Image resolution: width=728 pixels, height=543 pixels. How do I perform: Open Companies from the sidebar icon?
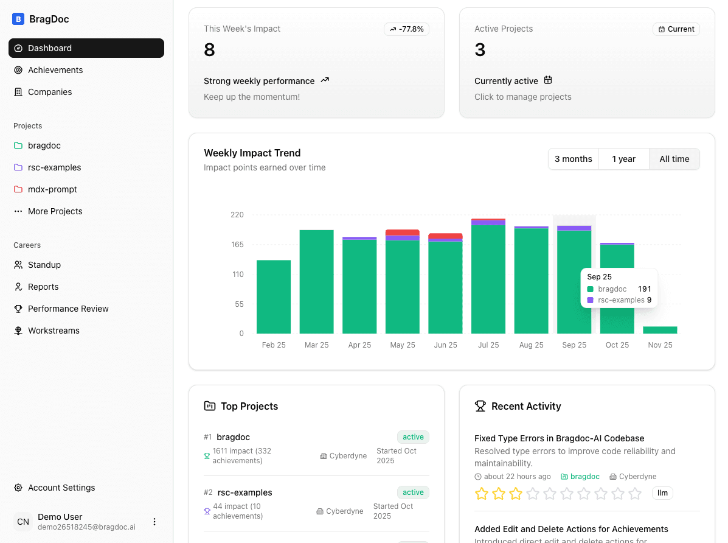(x=18, y=92)
